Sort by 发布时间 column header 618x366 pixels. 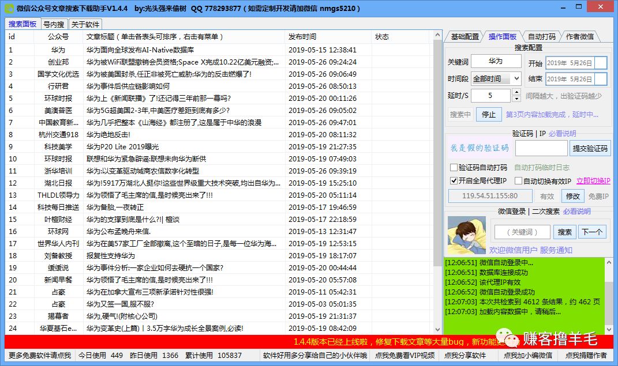tap(328, 37)
